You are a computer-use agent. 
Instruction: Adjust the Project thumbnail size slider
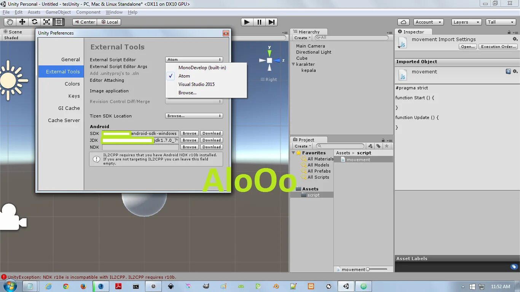click(377, 269)
